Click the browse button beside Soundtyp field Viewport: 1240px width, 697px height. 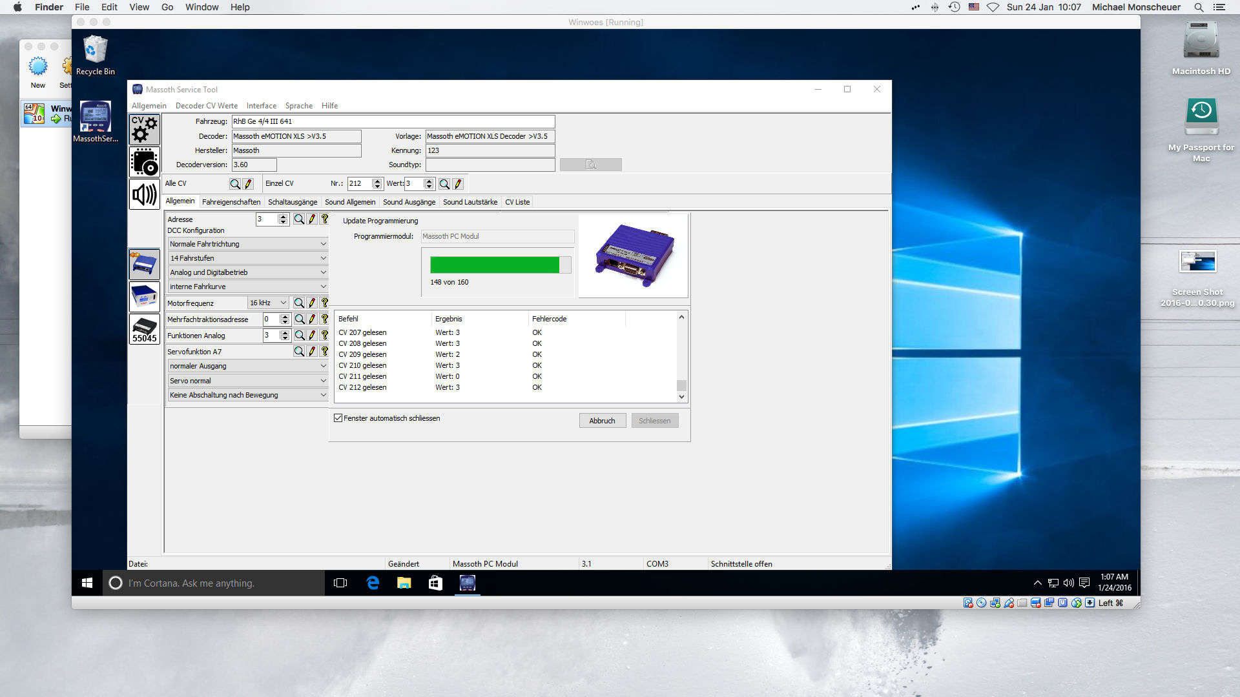click(x=591, y=165)
